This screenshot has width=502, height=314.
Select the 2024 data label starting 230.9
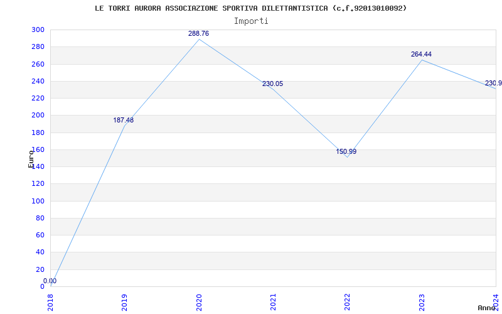[x=493, y=84]
